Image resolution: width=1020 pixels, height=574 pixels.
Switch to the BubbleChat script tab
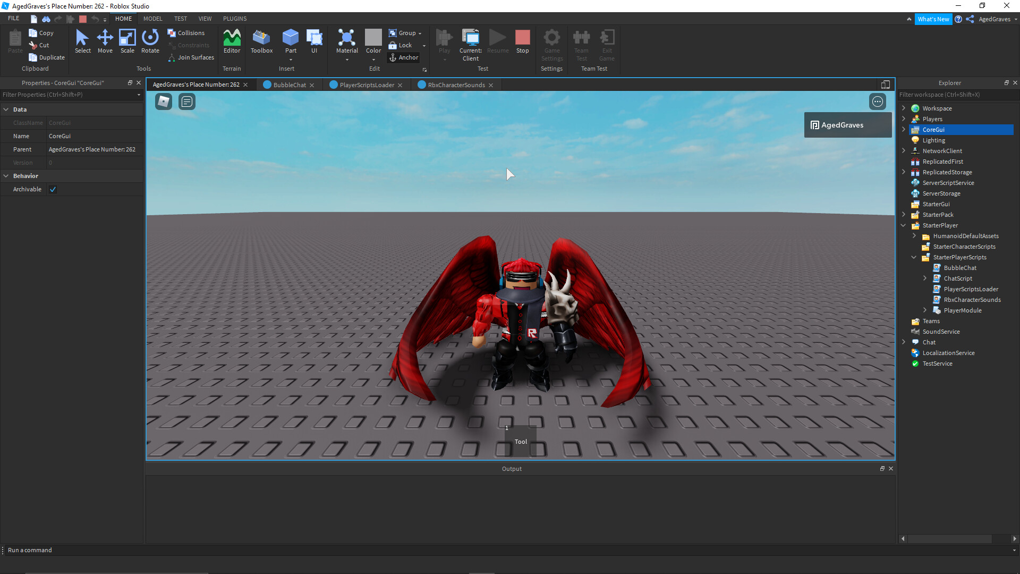tap(290, 85)
